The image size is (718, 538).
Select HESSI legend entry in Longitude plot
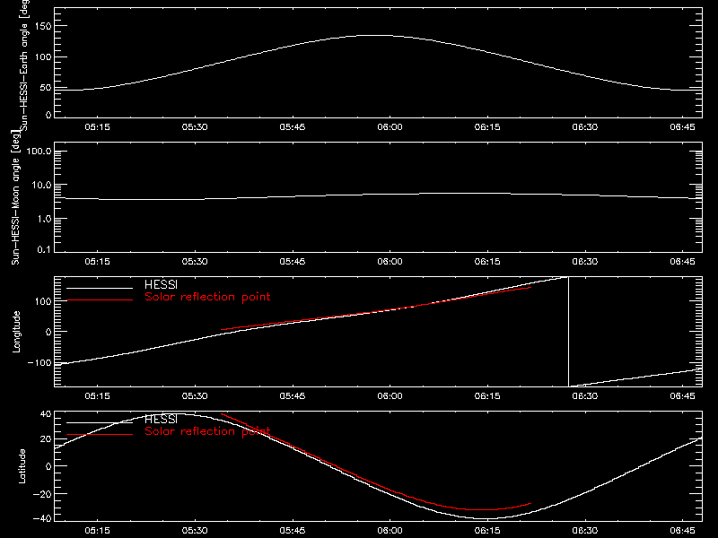pos(161,284)
